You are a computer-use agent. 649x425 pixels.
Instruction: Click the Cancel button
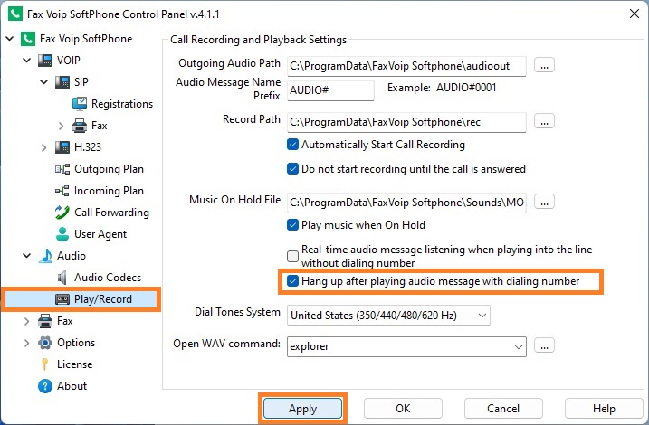(503, 409)
